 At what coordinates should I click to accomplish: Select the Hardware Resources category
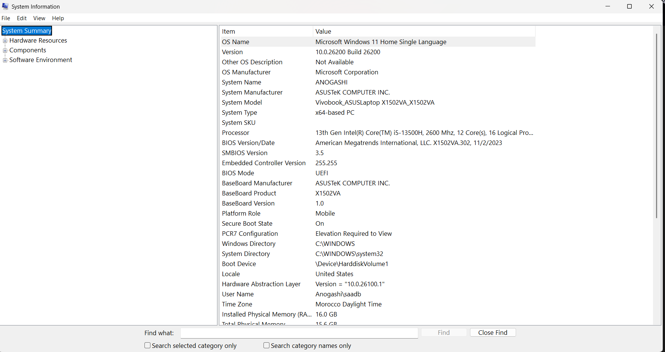click(38, 40)
